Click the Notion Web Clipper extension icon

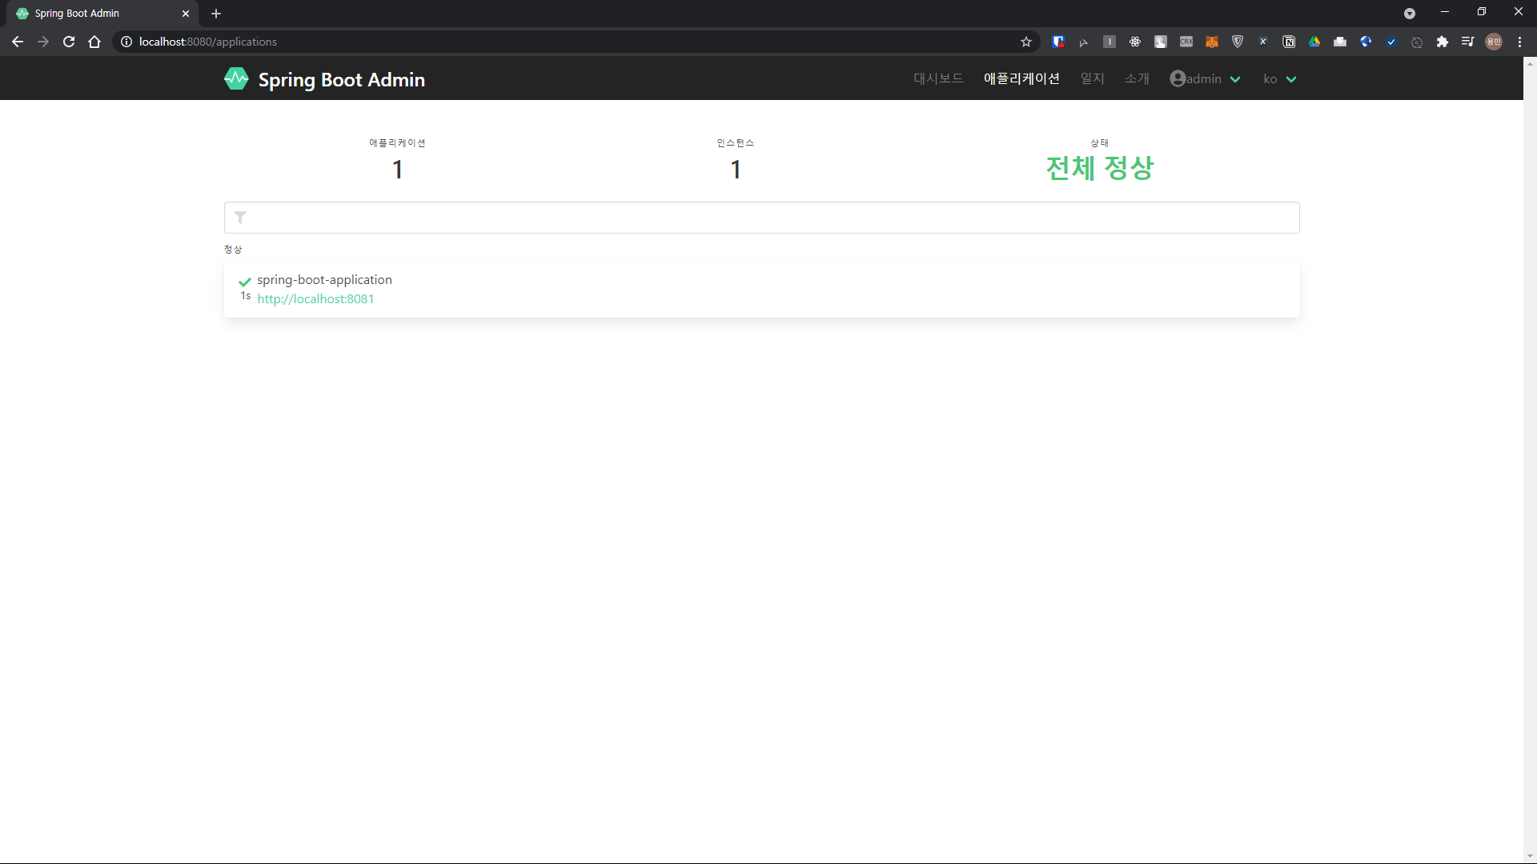point(1289,42)
